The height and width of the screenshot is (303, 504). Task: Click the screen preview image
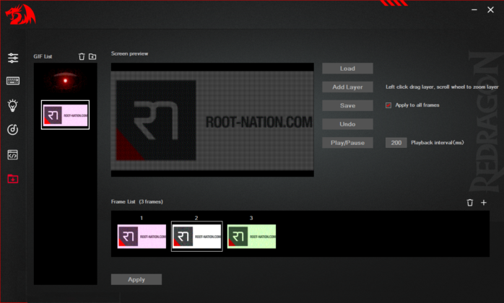(x=212, y=120)
